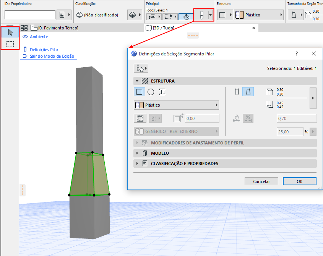Open ID and properties list button

[x=64, y=15]
